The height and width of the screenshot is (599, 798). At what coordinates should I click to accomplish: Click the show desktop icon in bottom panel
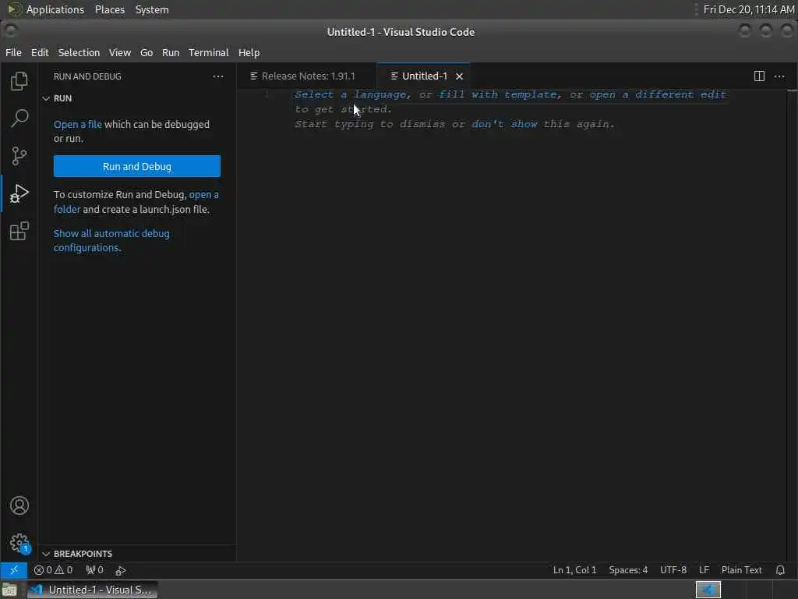[9, 590]
